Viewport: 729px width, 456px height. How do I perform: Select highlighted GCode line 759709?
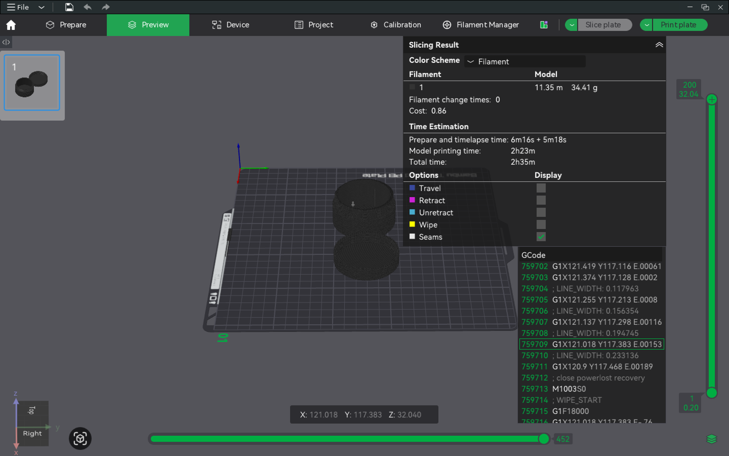[x=592, y=345]
